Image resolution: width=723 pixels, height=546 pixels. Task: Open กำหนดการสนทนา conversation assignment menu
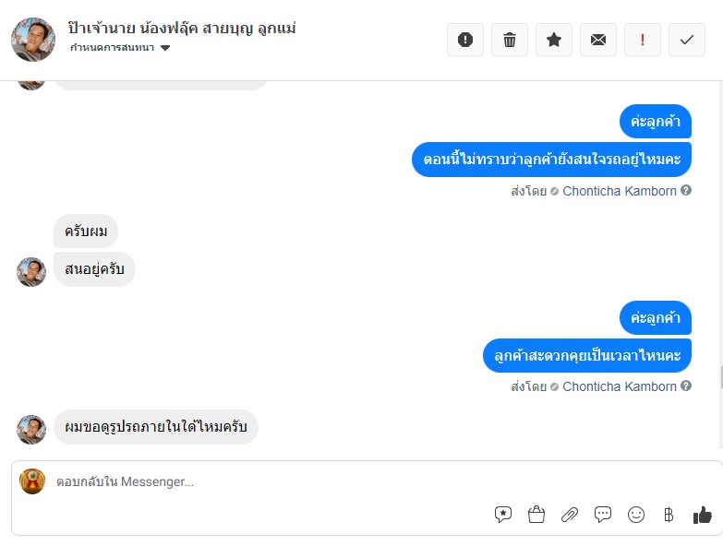120,47
